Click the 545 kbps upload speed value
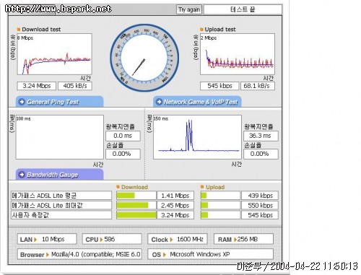 pyautogui.click(x=219, y=86)
